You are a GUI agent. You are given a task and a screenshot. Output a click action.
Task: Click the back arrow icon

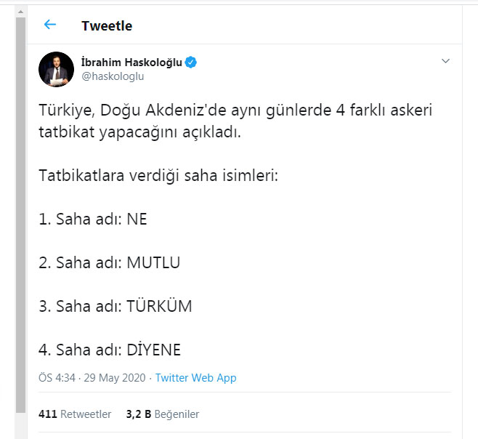(x=50, y=25)
